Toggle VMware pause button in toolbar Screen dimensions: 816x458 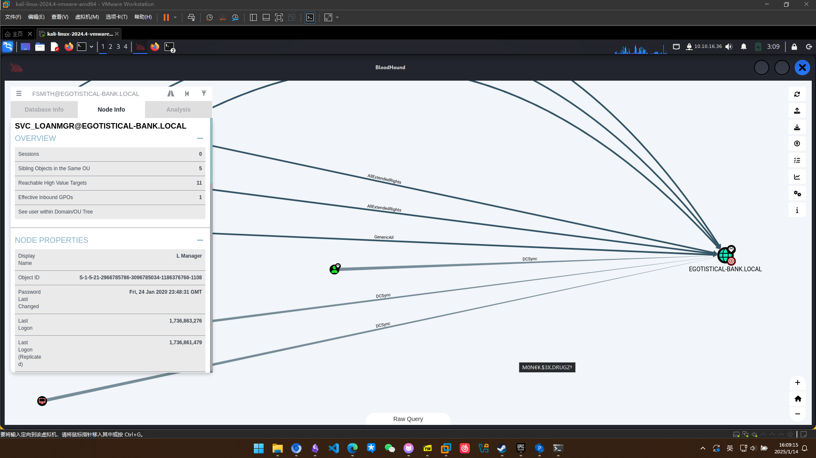pyautogui.click(x=166, y=17)
